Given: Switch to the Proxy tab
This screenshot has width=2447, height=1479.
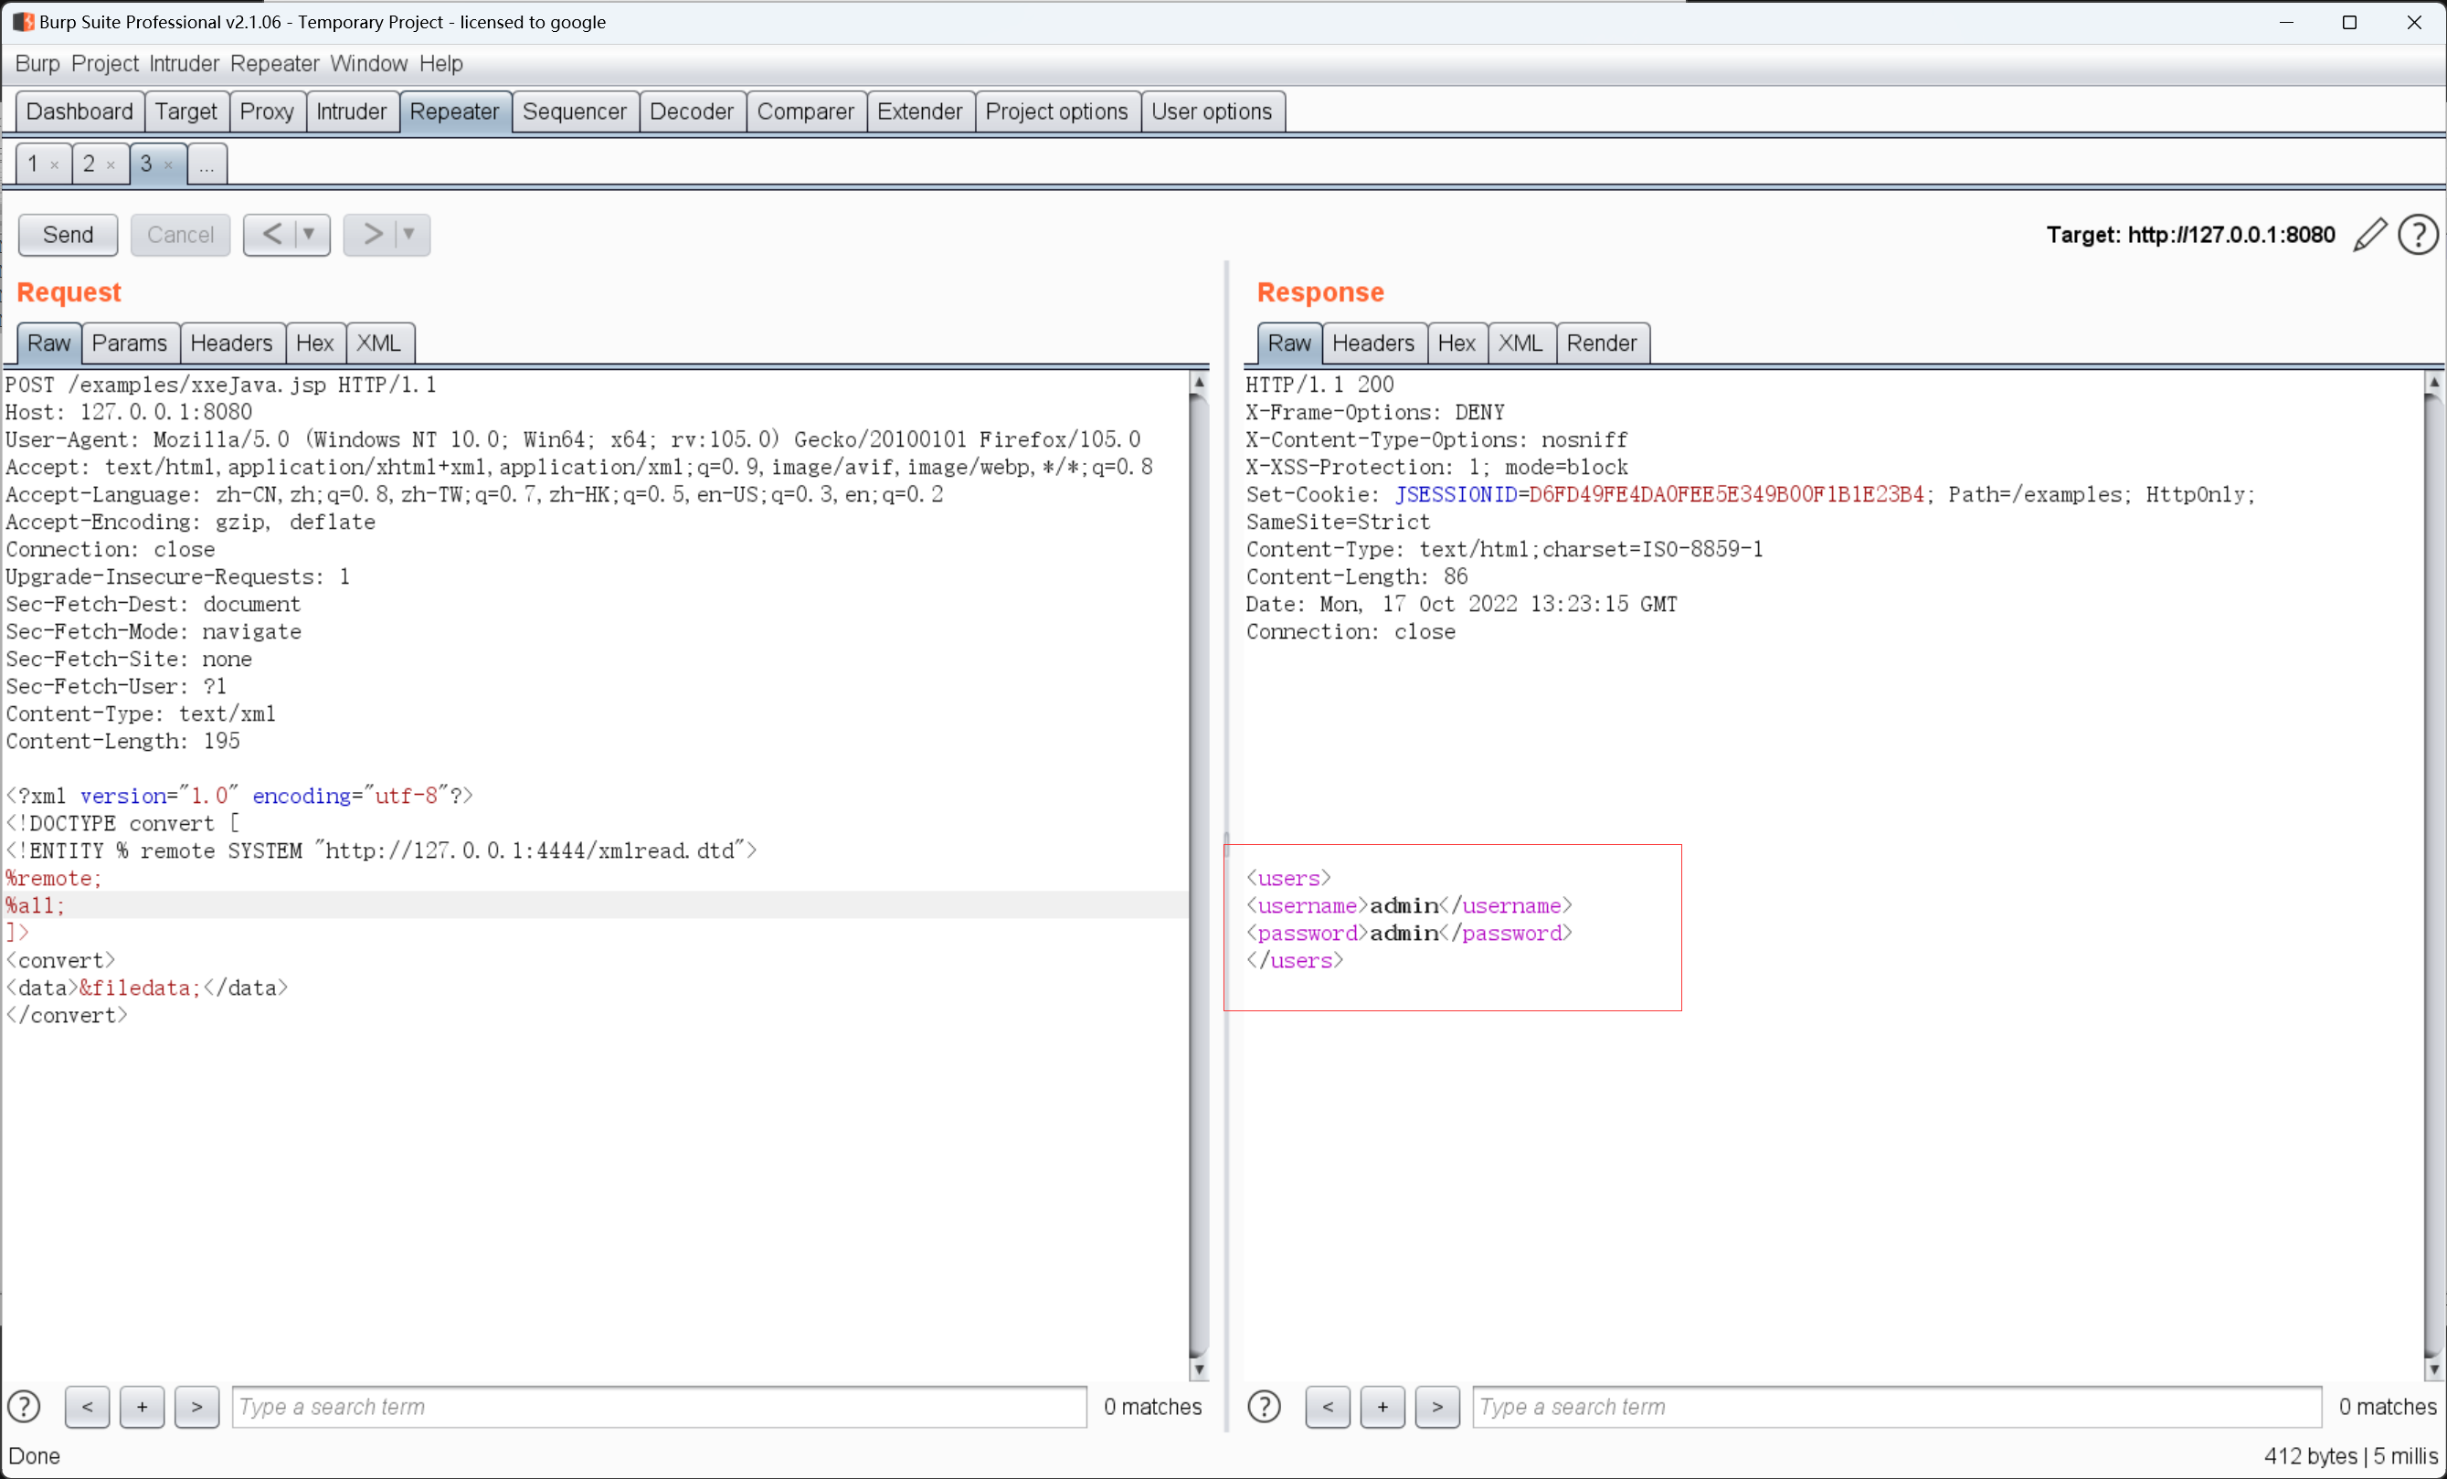Looking at the screenshot, I should click(x=267, y=111).
